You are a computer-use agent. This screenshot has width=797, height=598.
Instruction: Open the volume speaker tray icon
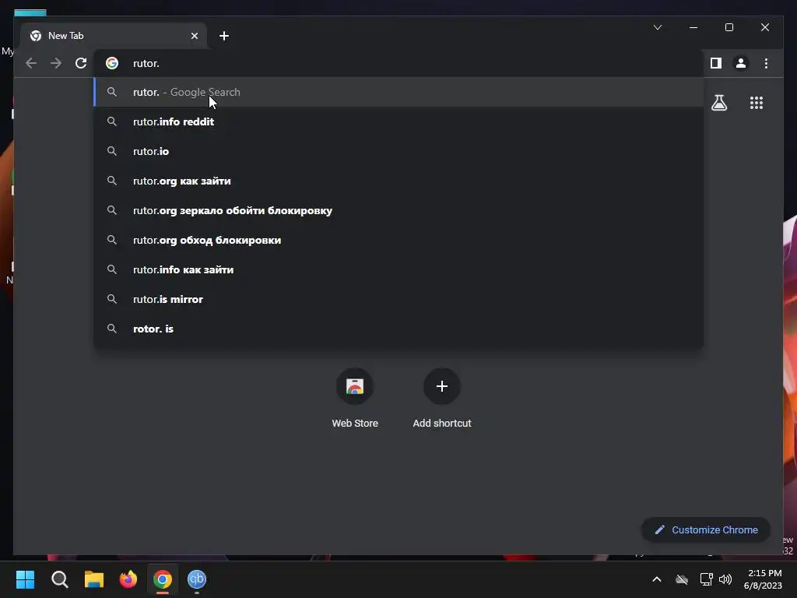pos(725,579)
